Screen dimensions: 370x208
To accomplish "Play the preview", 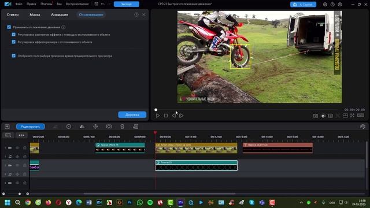I will [x=158, y=116].
